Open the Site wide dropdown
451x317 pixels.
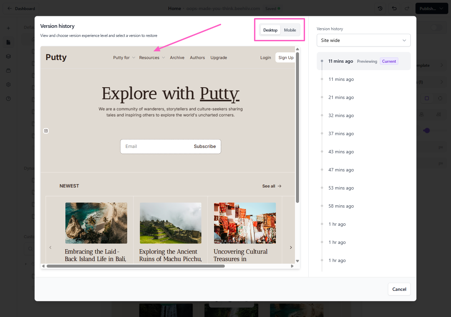(x=363, y=40)
